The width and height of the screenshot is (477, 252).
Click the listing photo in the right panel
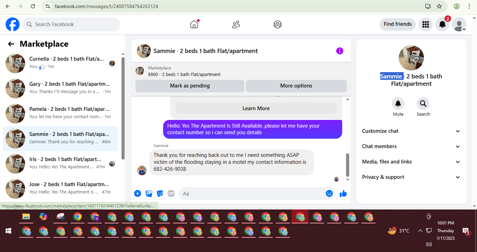pos(411,58)
